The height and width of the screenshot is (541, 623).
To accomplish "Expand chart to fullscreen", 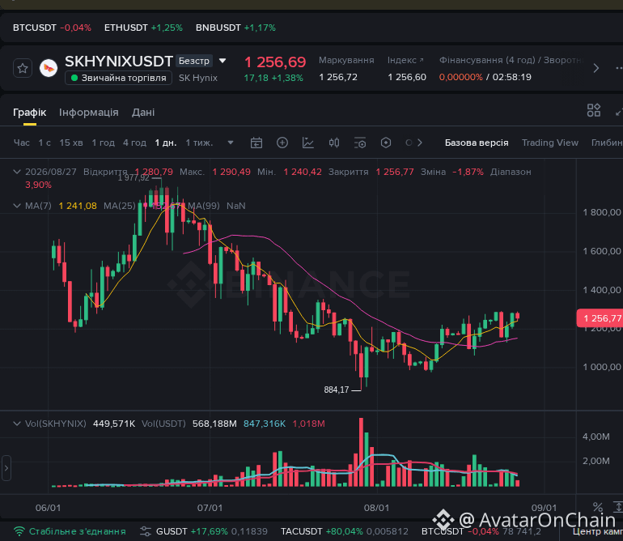I will click(x=619, y=113).
